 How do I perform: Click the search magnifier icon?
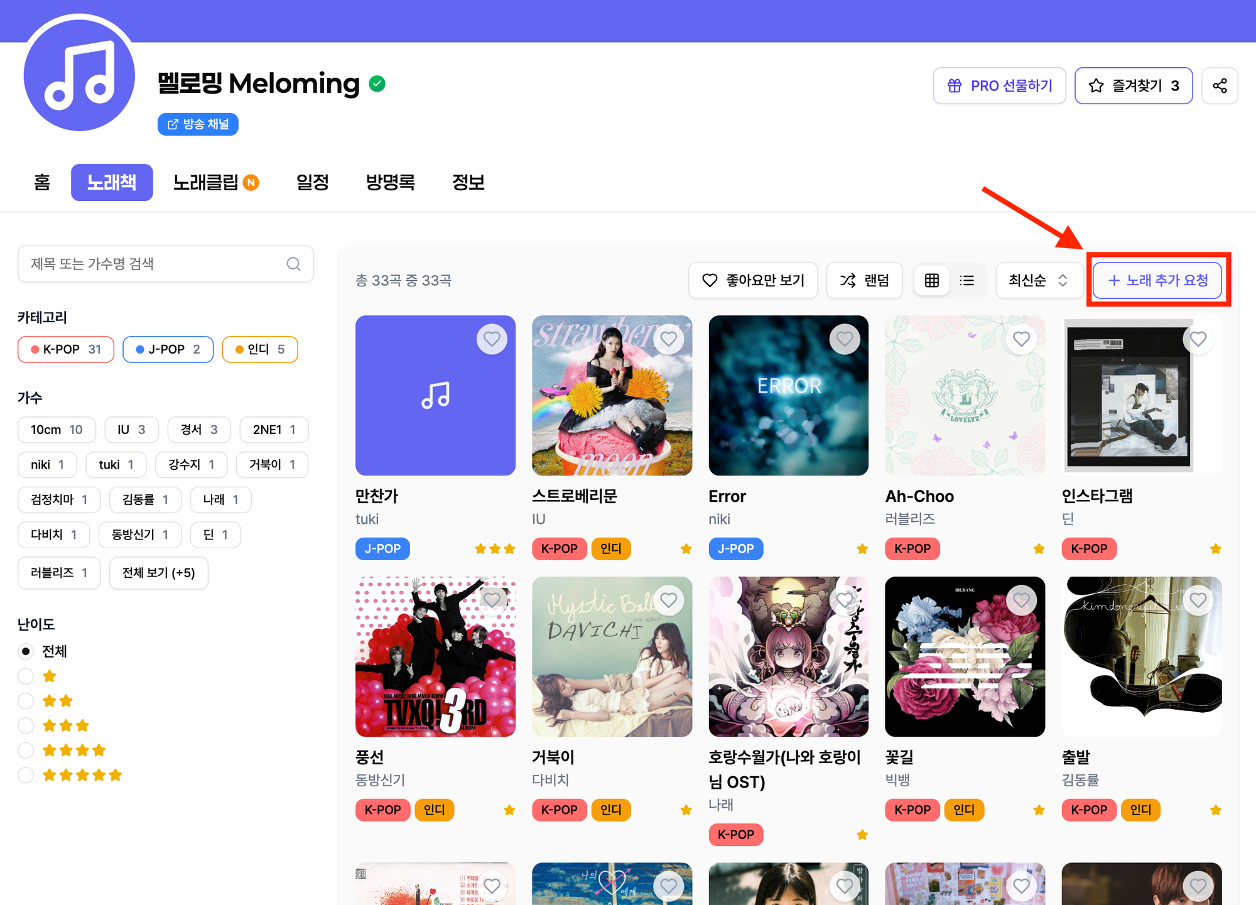point(293,264)
